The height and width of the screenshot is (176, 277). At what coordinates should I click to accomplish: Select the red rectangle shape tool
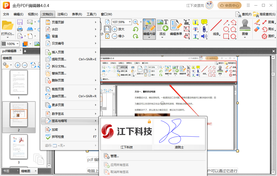click(226, 36)
